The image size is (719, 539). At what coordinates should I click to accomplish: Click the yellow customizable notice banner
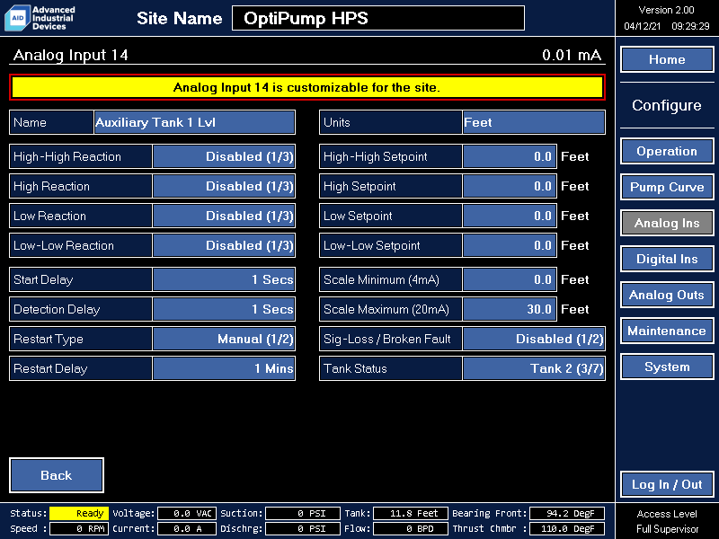(x=307, y=87)
